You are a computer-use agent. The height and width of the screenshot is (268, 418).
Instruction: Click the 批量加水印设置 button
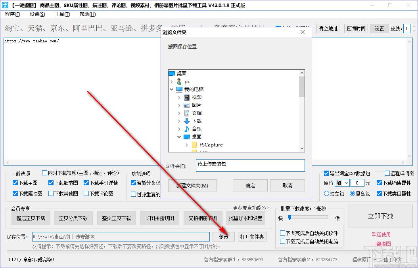(246, 218)
